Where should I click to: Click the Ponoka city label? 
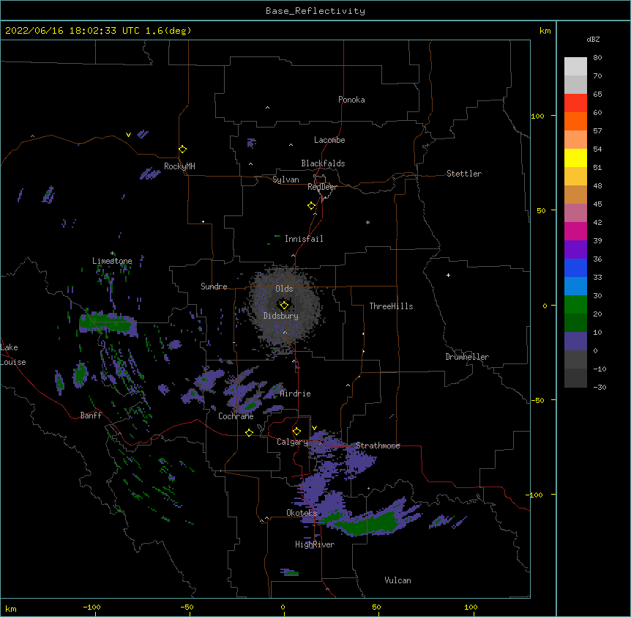pyautogui.click(x=351, y=100)
